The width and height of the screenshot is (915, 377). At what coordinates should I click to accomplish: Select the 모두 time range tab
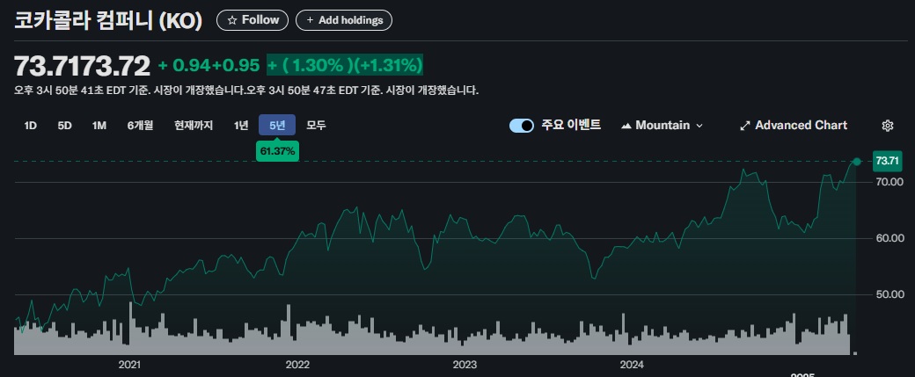point(316,126)
